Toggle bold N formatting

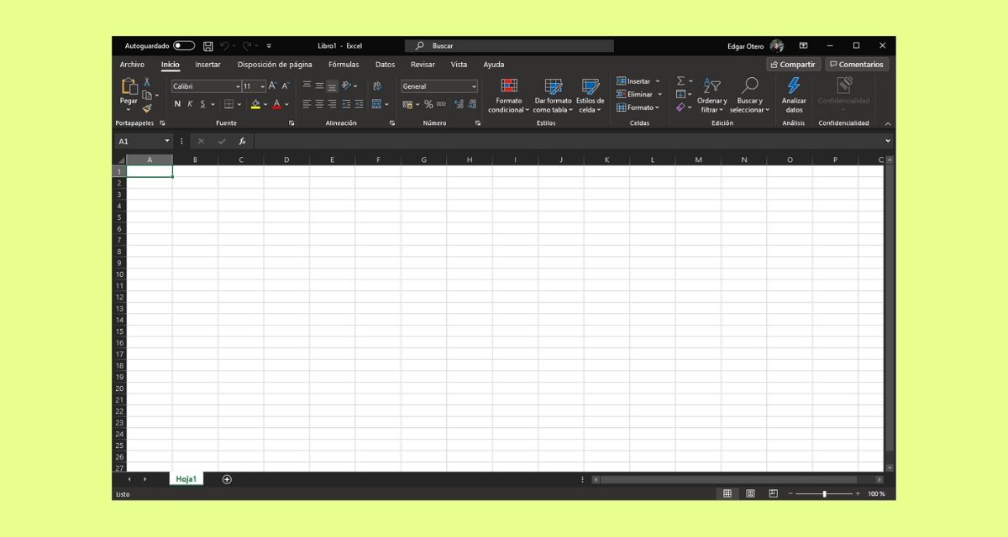pos(177,104)
